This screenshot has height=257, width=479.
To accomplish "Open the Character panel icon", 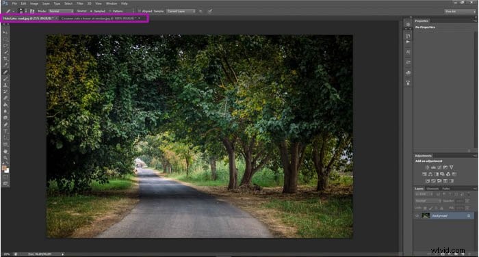I will 408,52.
